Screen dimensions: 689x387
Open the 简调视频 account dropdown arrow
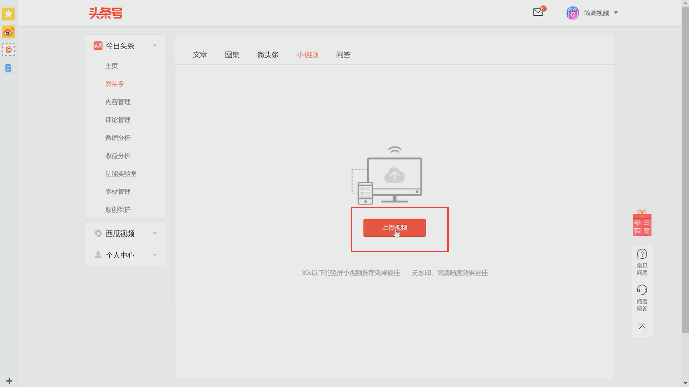pos(616,13)
